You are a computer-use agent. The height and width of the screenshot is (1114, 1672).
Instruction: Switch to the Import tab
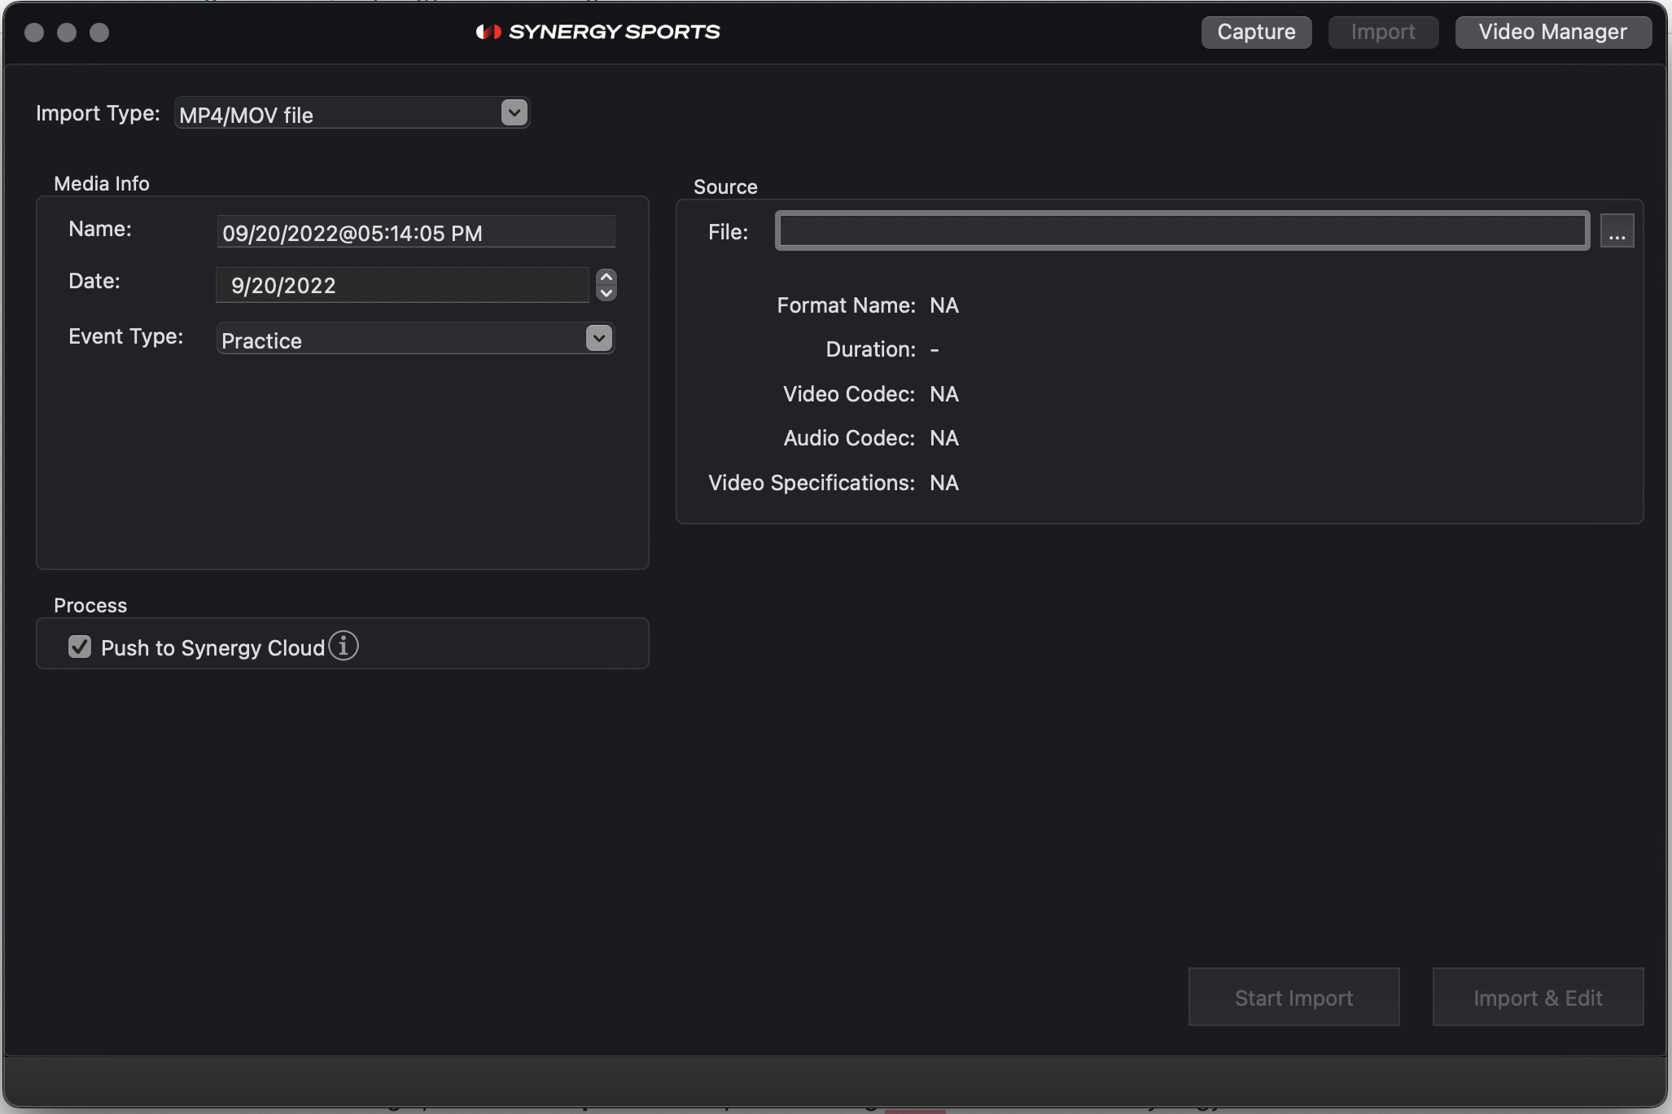pyautogui.click(x=1383, y=32)
